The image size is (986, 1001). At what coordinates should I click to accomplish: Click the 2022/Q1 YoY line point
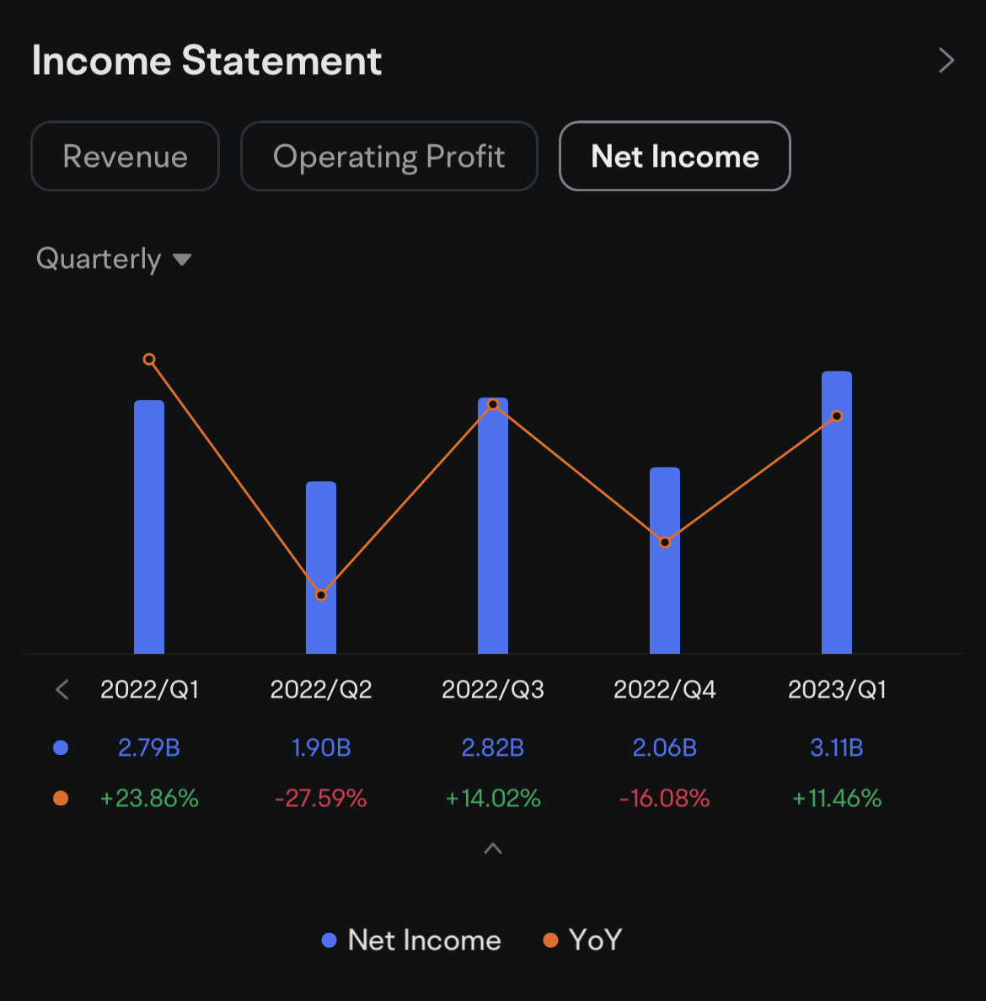point(149,360)
